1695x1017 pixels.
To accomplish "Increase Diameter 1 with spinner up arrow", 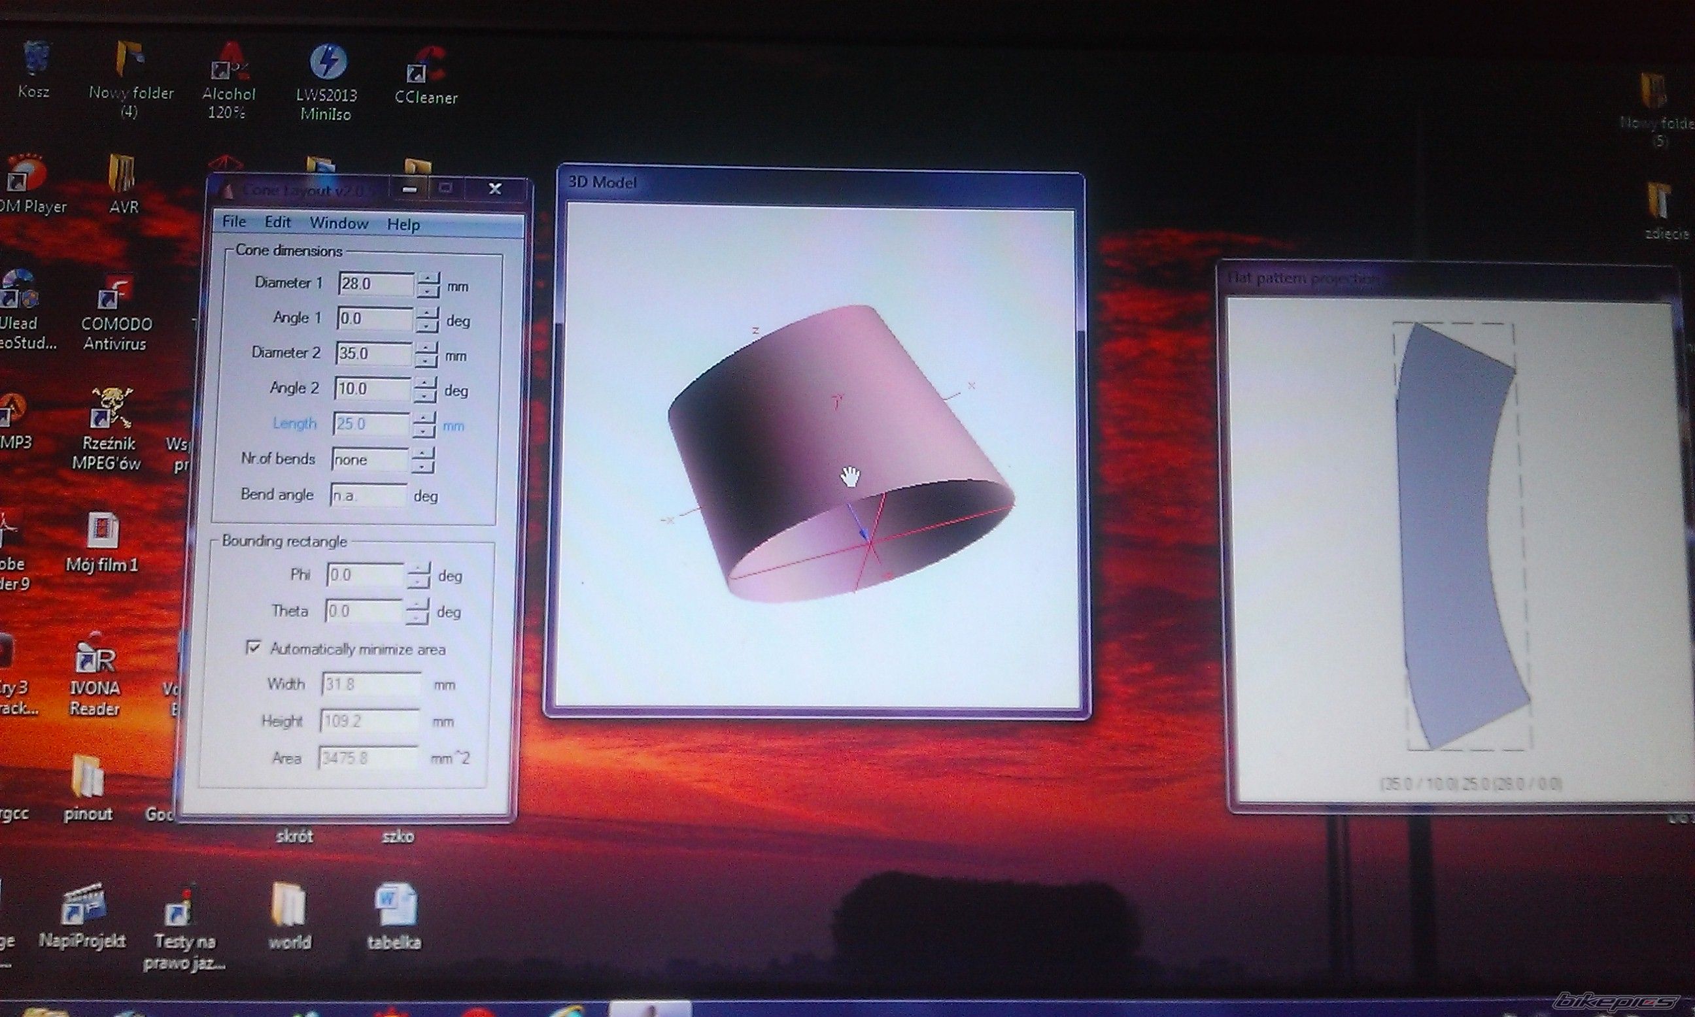I will (x=429, y=278).
